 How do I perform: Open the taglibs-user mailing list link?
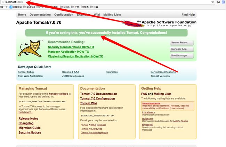[x=148, y=119]
